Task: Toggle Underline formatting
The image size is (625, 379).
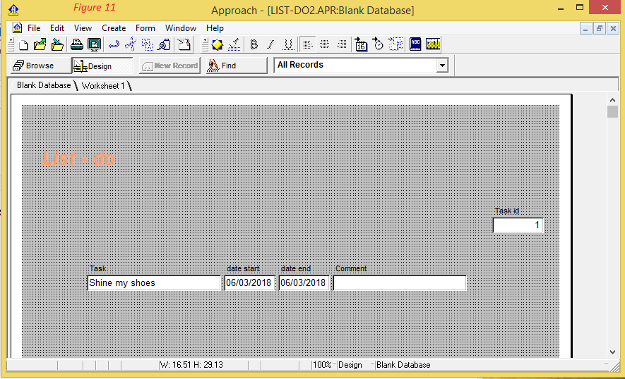Action: coord(288,44)
